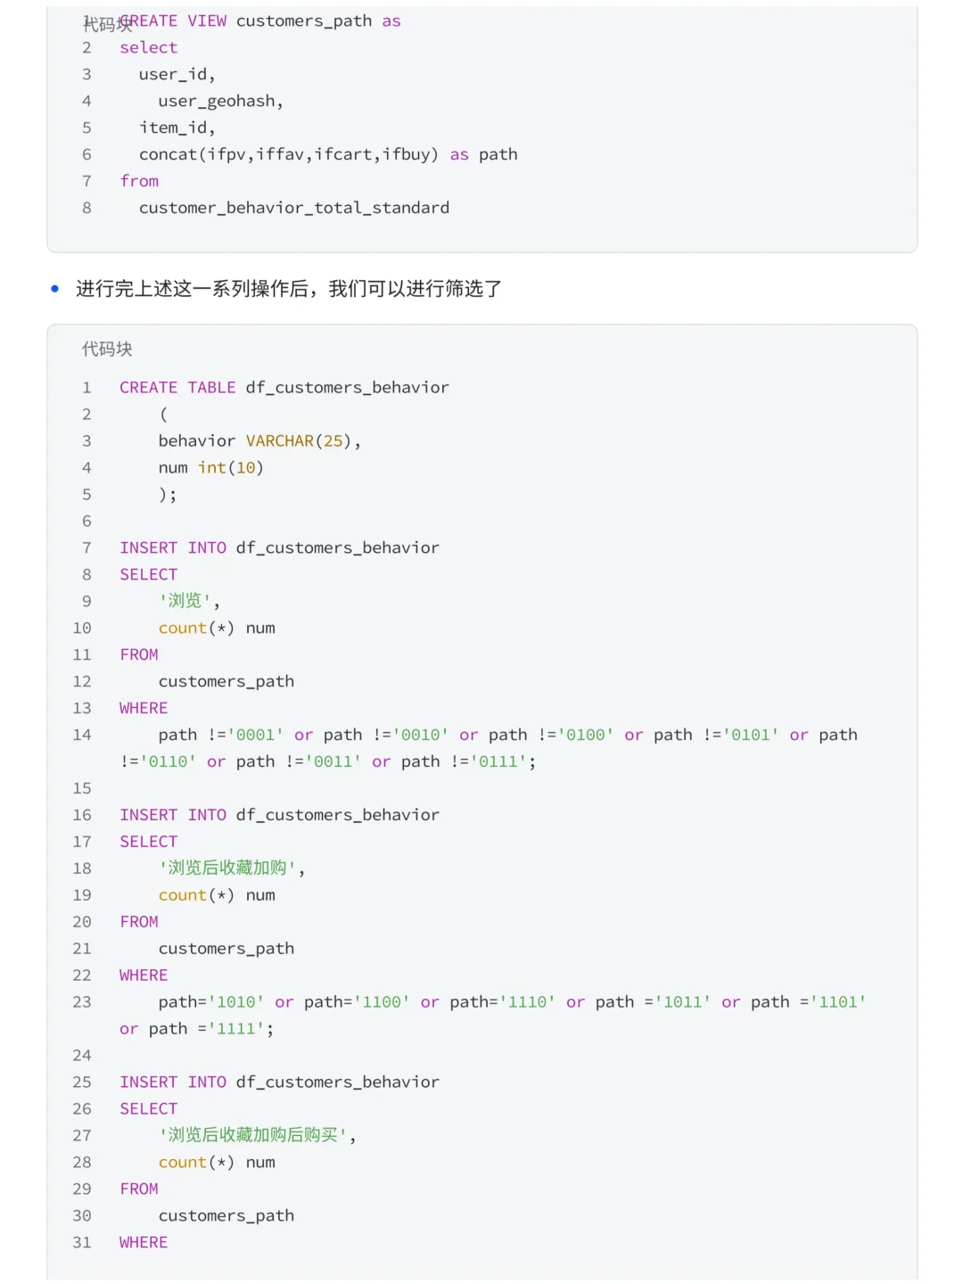Click the blue bullet point before 进行完上述
This screenshot has height=1284, width=963.
[55, 289]
